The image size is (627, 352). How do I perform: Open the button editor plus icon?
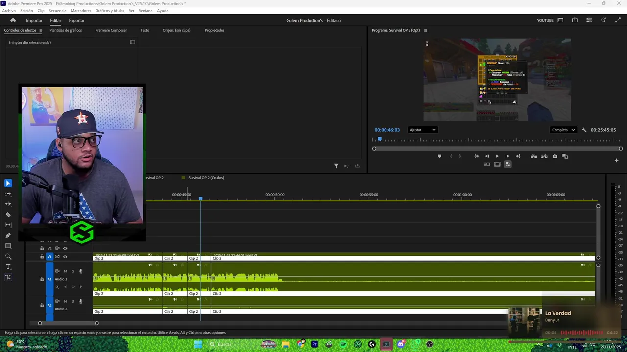[x=616, y=160]
